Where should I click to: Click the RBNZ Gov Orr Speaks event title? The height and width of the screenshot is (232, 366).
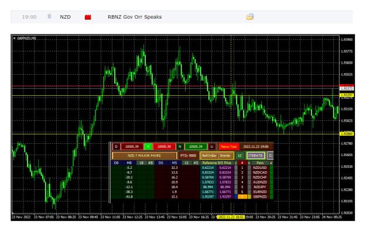pyautogui.click(x=135, y=17)
